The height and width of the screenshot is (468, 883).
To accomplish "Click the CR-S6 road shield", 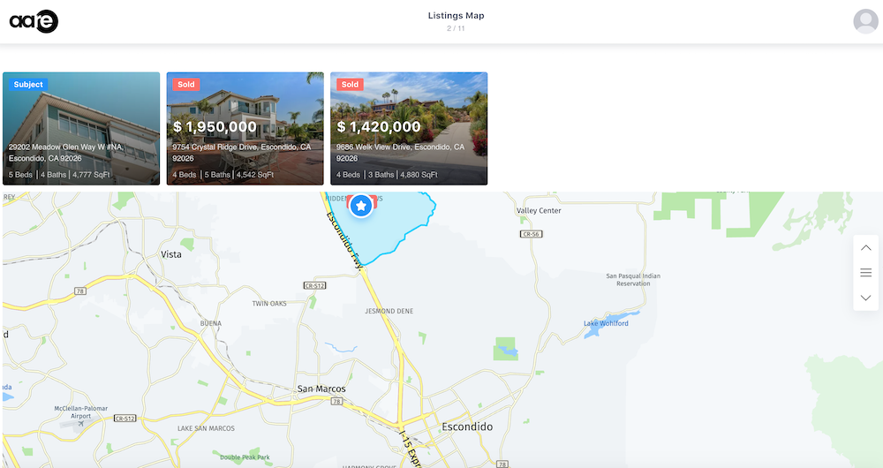I will (531, 234).
